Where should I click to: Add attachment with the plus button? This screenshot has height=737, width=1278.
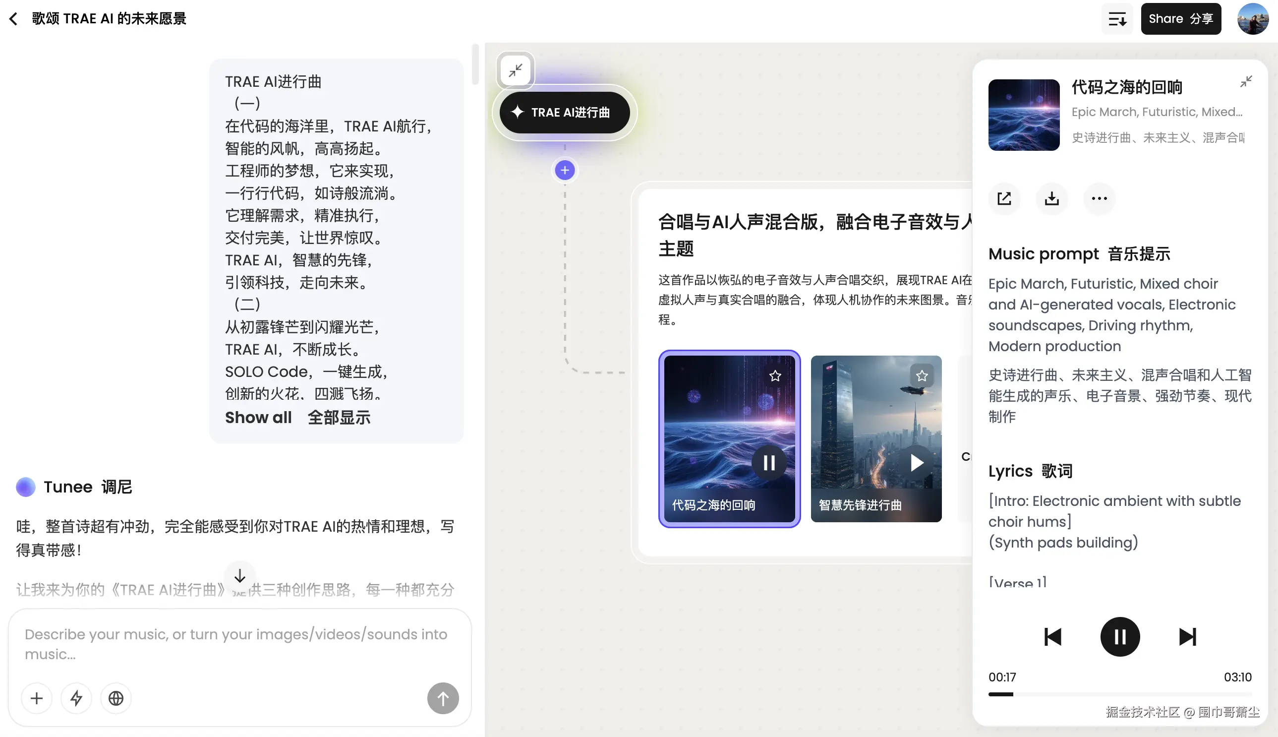36,698
